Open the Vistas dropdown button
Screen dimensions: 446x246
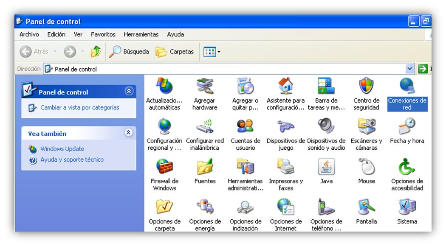coord(212,52)
